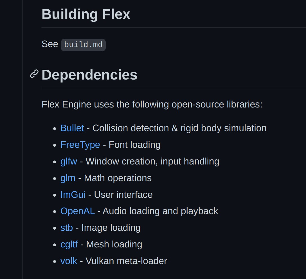Click the 'Audio loading and playback' description
This screenshot has height=279, width=306.
(x=160, y=211)
